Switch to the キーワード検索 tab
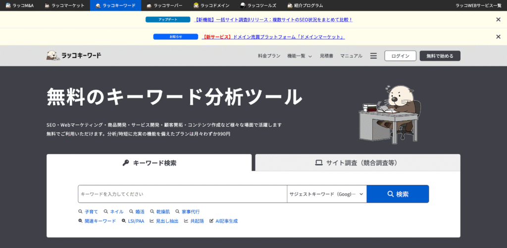 (149, 163)
